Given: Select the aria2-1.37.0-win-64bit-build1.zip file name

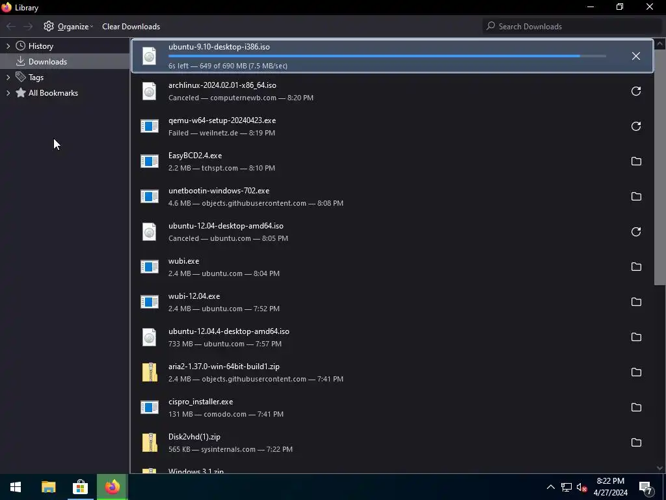Looking at the screenshot, I should click(224, 367).
